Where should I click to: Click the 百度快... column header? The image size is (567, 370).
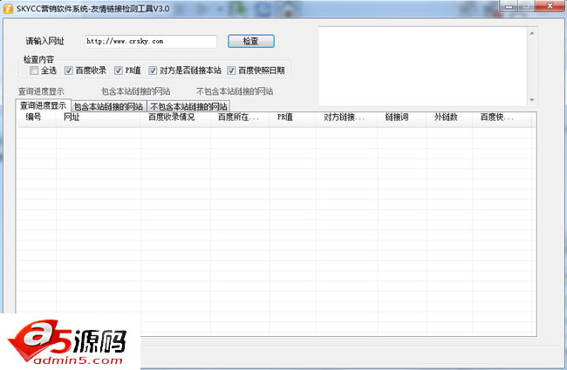coord(502,118)
